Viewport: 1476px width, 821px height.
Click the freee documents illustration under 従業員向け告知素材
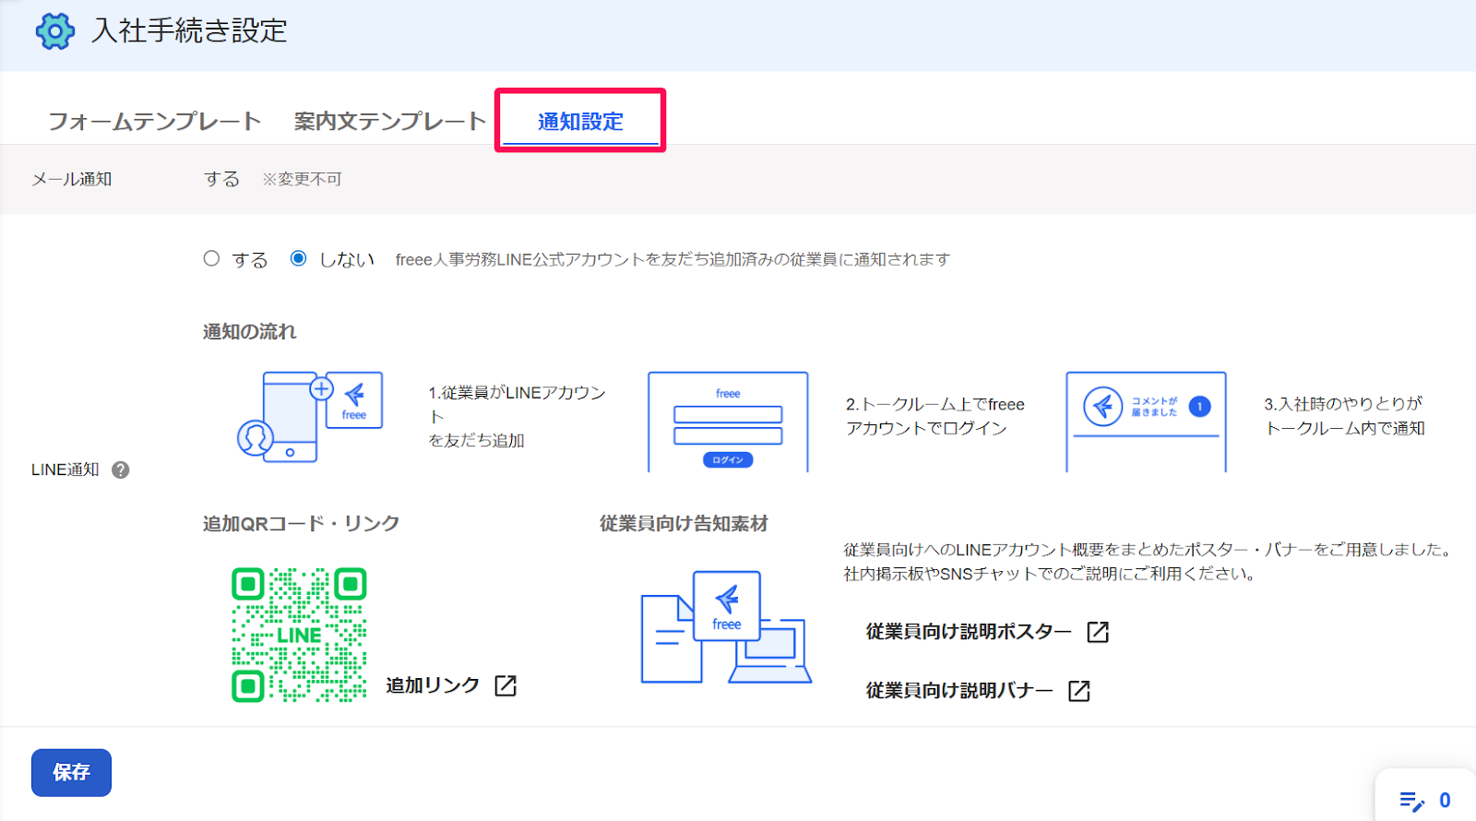coord(726,627)
